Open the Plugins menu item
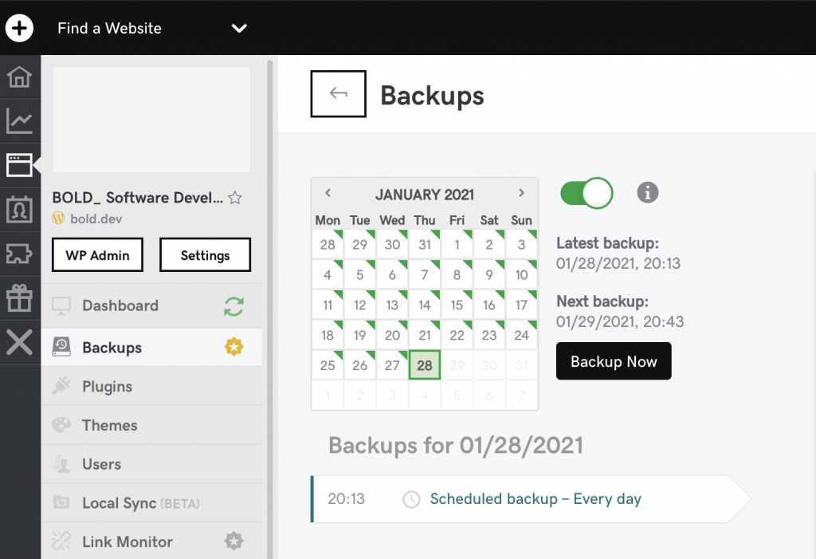 point(151,386)
